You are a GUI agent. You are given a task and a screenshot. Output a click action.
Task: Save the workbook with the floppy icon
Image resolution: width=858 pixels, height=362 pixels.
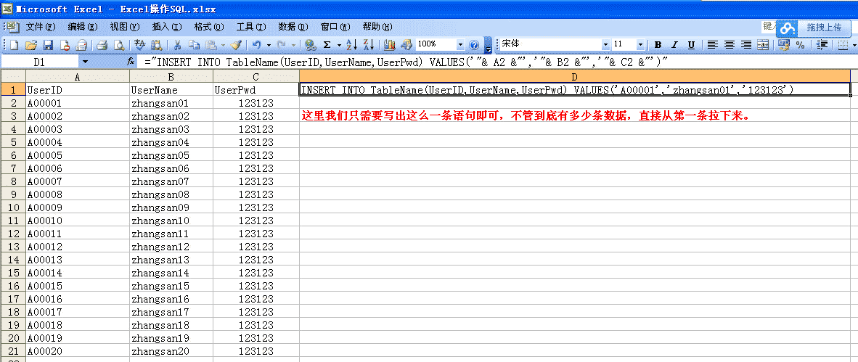tap(48, 45)
